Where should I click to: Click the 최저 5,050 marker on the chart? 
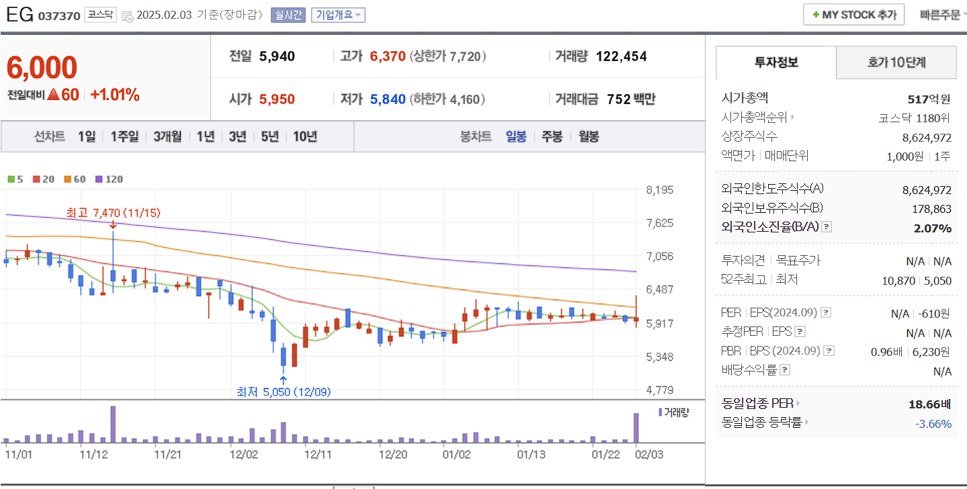(x=282, y=391)
